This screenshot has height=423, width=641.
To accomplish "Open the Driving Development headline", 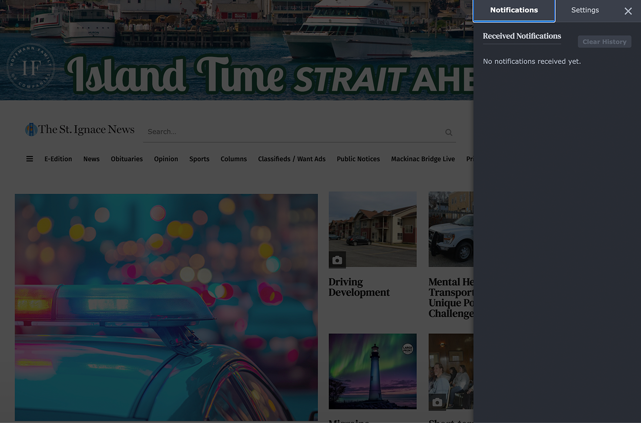I will pyautogui.click(x=359, y=287).
